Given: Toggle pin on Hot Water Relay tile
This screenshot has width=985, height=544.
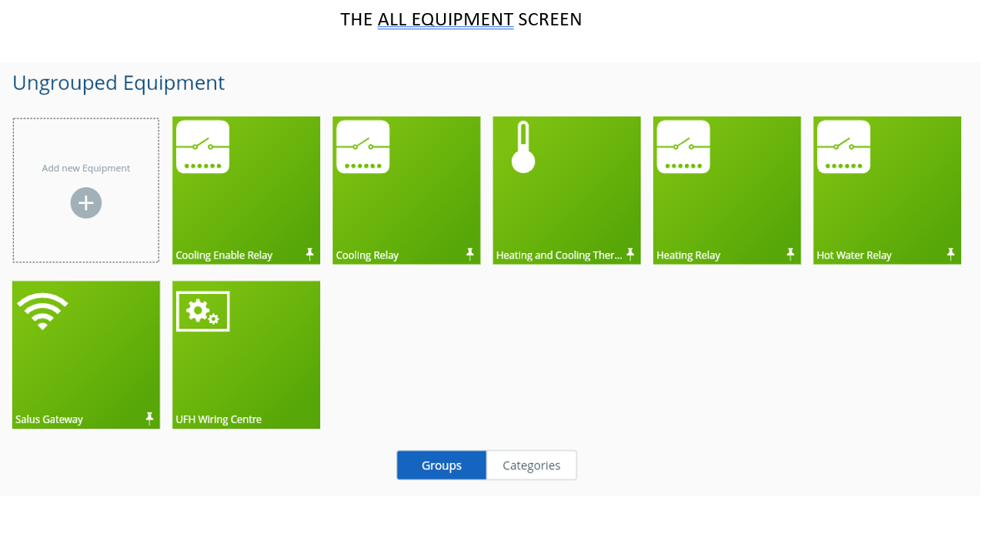Looking at the screenshot, I should tap(950, 254).
